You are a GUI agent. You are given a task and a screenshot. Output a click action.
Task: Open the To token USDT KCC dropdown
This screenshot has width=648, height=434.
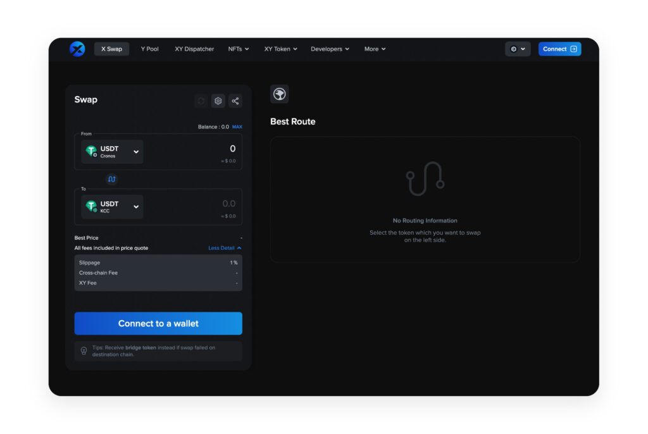pos(113,207)
